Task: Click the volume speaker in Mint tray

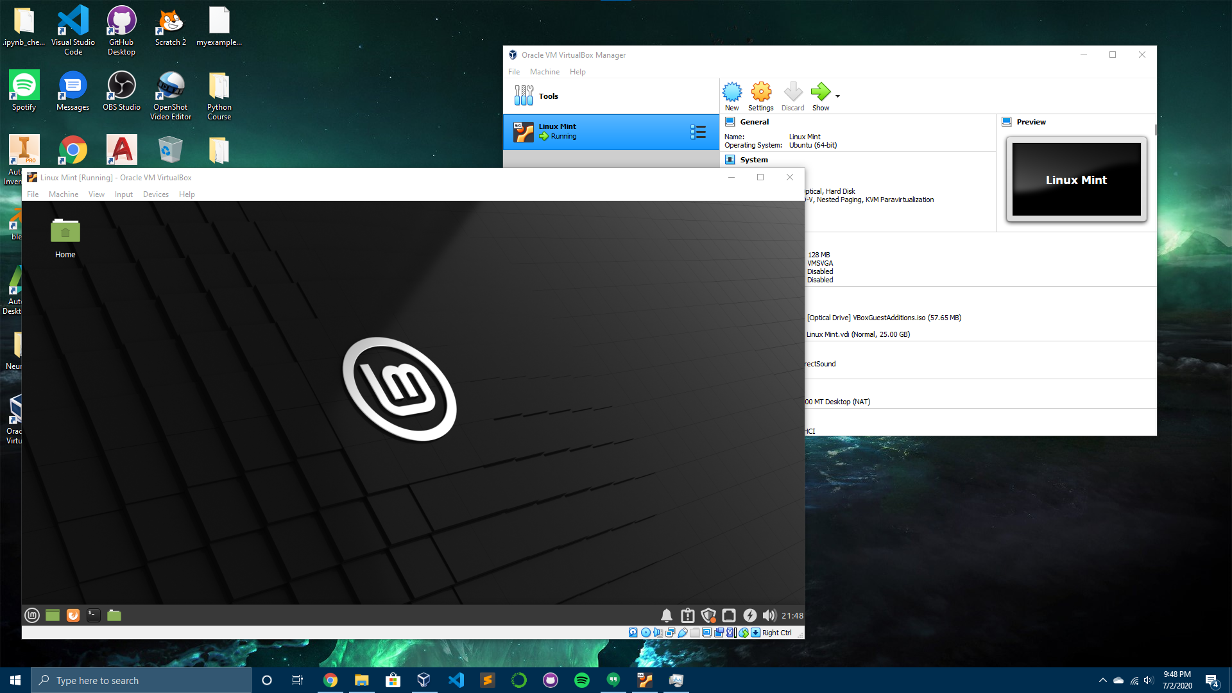Action: [769, 615]
